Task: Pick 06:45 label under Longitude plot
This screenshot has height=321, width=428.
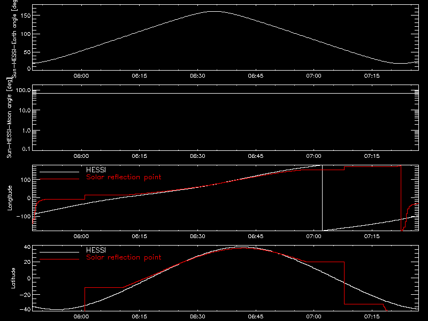Action: click(x=256, y=236)
